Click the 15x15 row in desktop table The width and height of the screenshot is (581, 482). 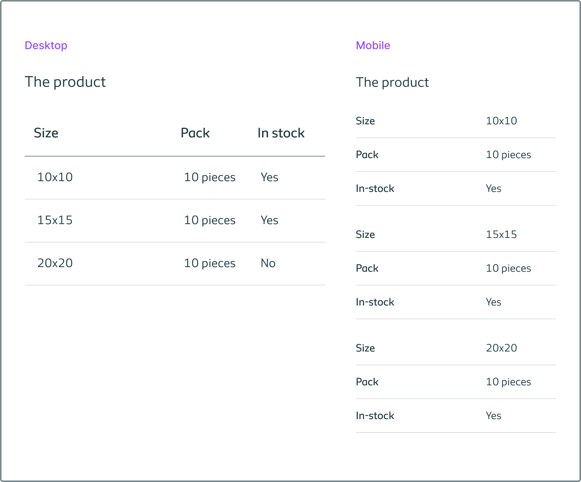[55, 220]
